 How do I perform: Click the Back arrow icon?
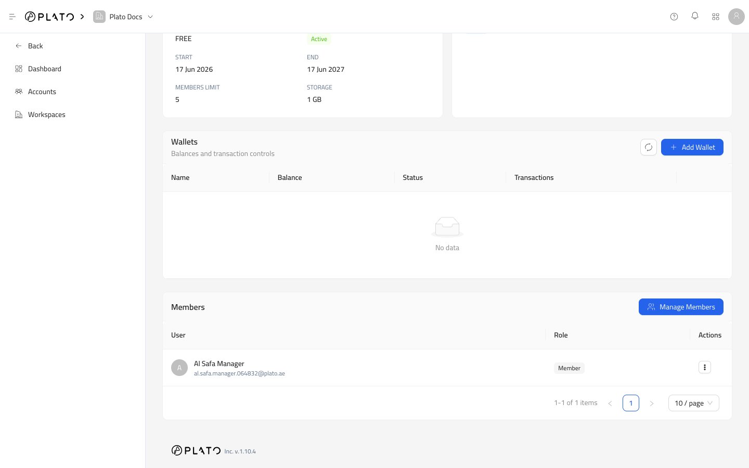(19, 46)
